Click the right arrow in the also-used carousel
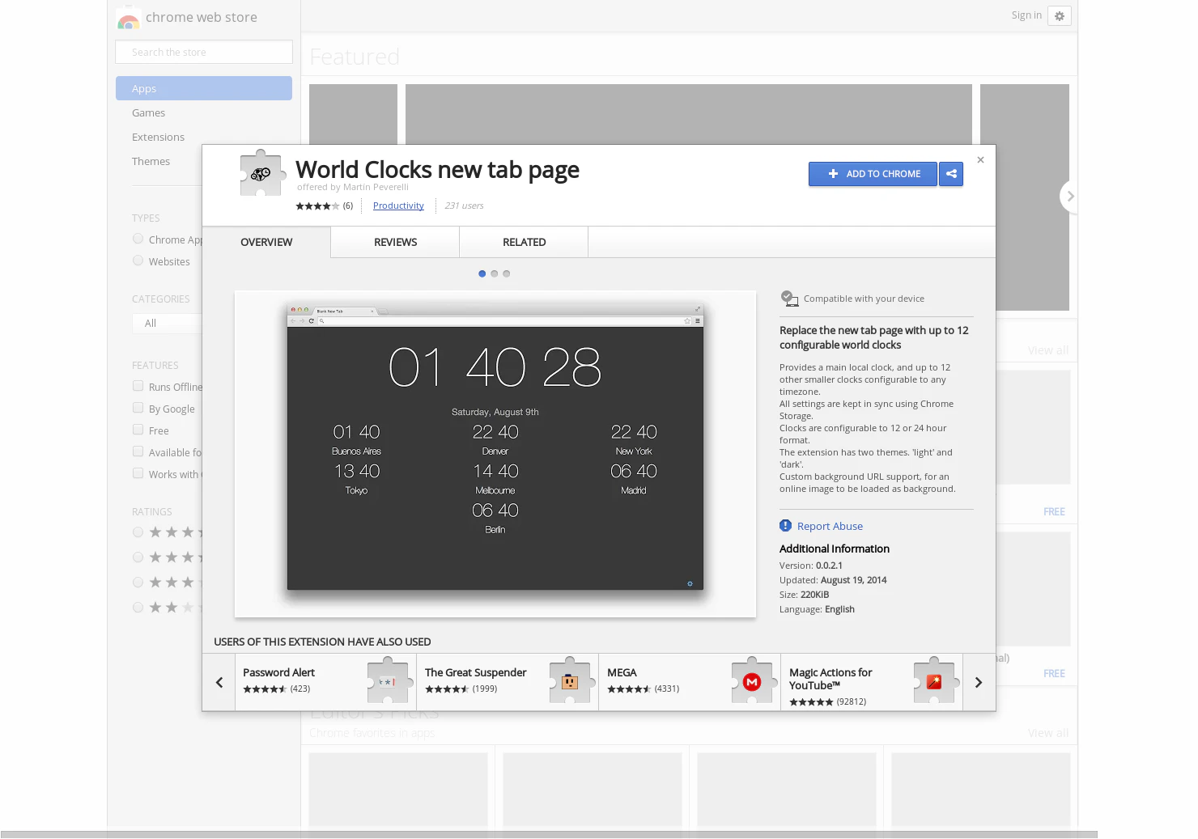The image size is (1198, 839). 979,681
